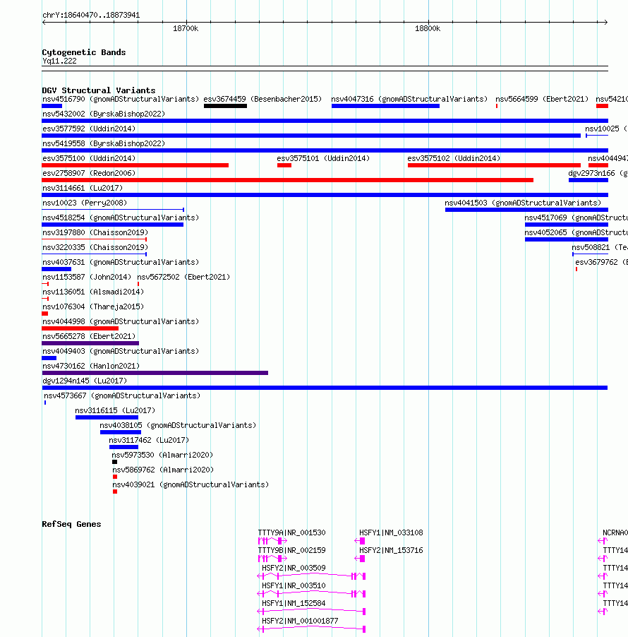Viewport: 628px width, 637px height.
Task: Open esv3577592 Uddin2014 variant label
Action: click(89, 129)
